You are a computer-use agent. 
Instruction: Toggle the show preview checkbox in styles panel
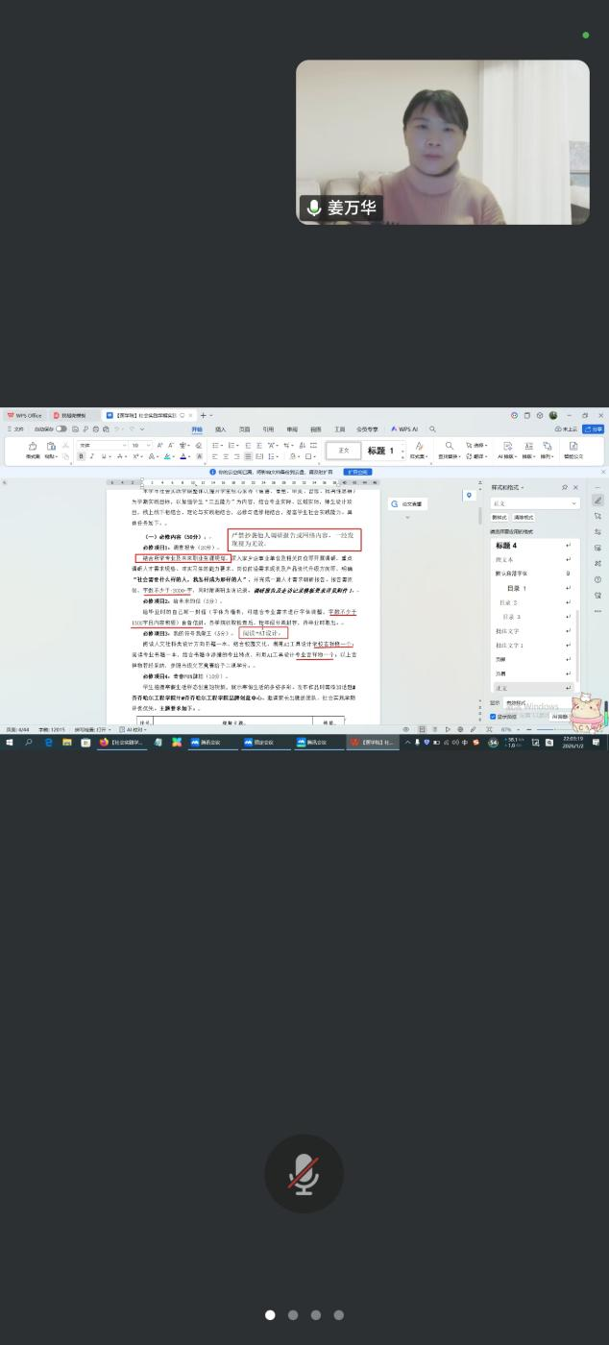point(494,716)
